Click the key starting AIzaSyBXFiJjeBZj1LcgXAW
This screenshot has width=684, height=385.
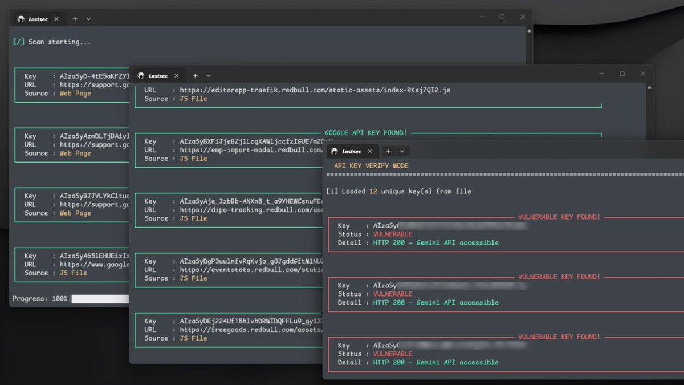(255, 141)
